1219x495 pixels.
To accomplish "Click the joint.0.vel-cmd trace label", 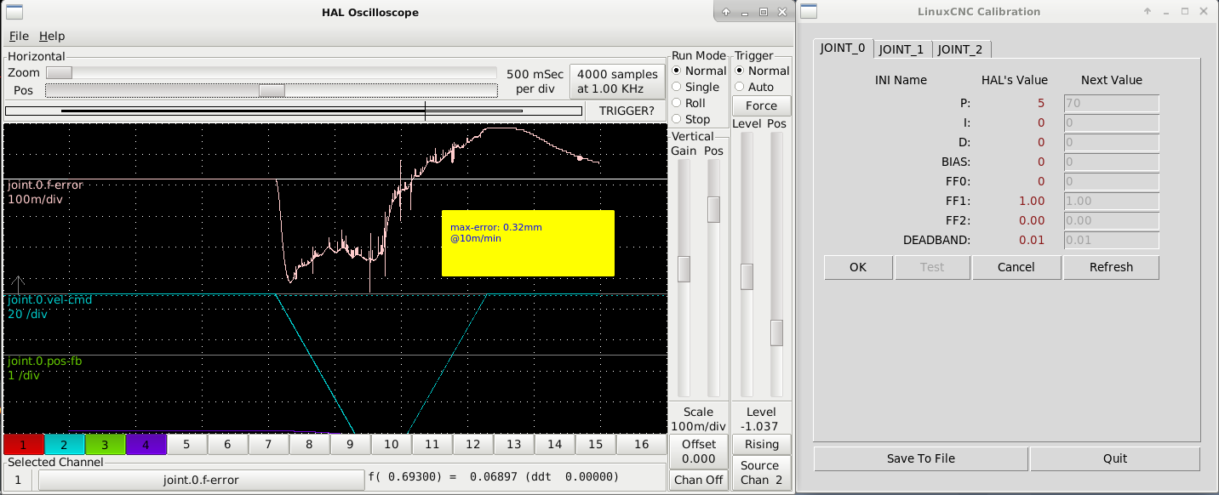I will click(49, 300).
